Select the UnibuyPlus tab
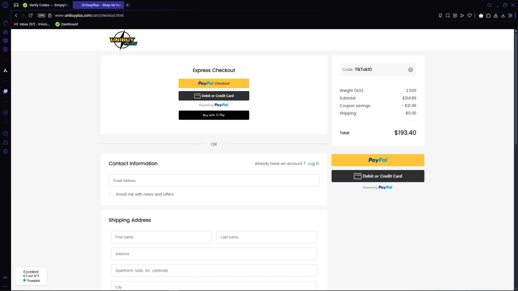 click(98, 5)
